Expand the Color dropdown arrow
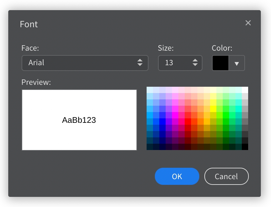This screenshot has width=271, height=207. (237, 63)
